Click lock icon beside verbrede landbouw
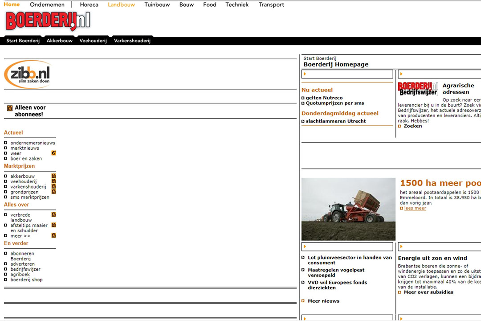 point(54,215)
